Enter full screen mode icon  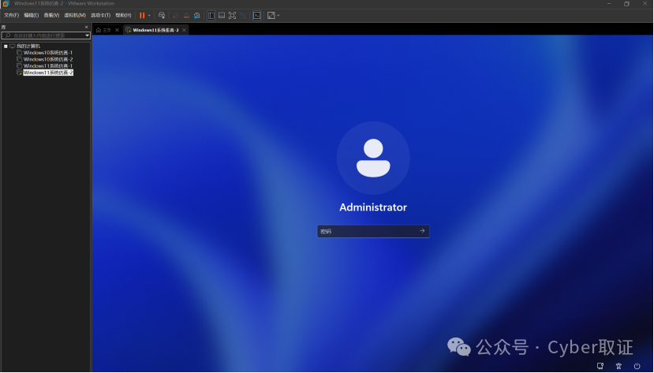232,16
